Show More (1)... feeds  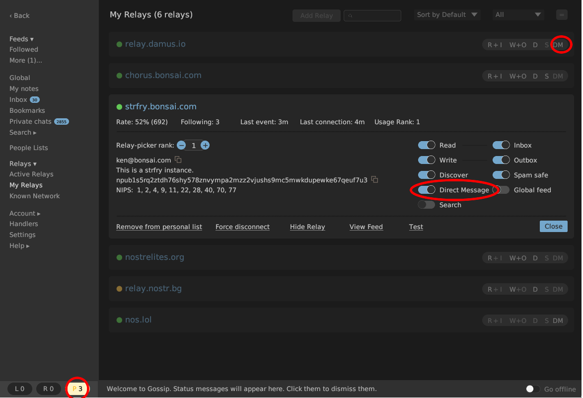pyautogui.click(x=26, y=60)
